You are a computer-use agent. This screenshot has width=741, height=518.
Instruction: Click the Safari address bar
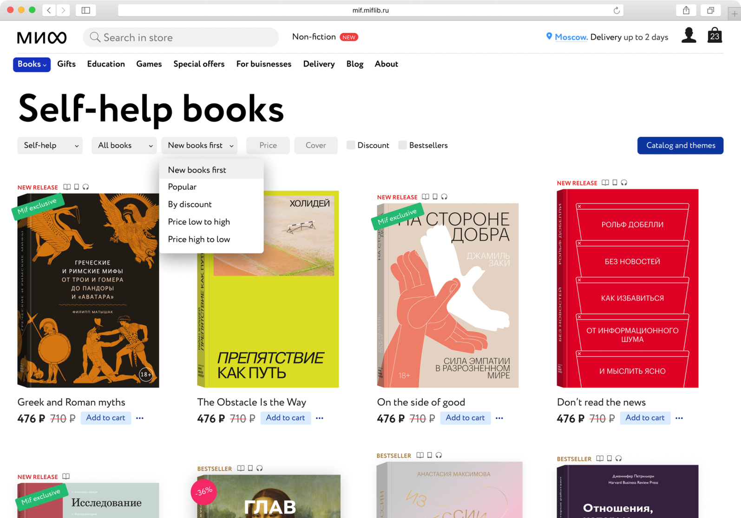[x=370, y=10]
